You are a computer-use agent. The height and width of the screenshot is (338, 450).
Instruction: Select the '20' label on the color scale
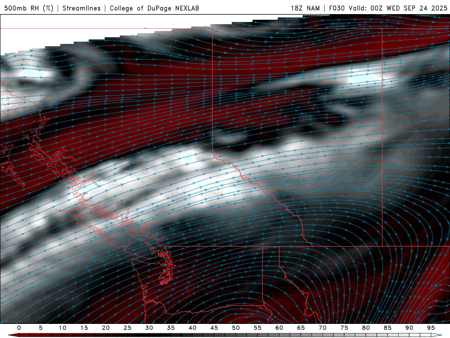click(106, 328)
